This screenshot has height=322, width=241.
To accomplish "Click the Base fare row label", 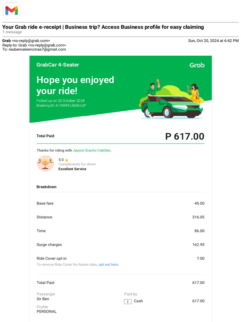I will 45,203.
